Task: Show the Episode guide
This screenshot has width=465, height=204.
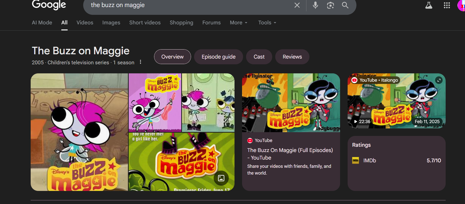Action: (x=218, y=57)
